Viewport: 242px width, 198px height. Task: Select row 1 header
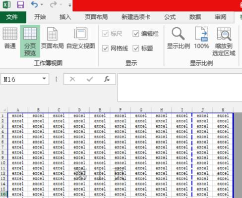pos(3,116)
